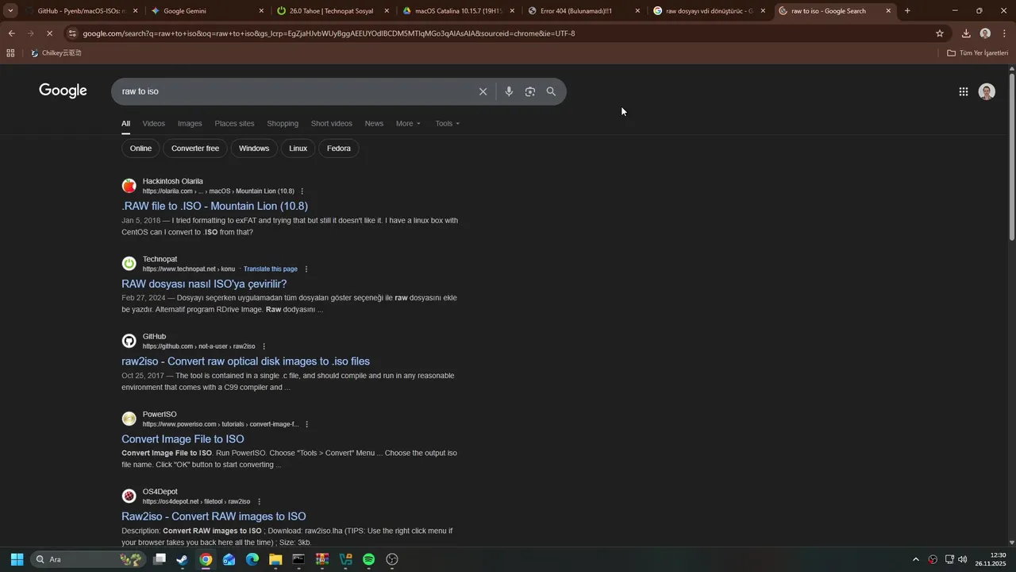Screen dimensions: 1016x572
Task: Open .RAW file to .ISO Mountain Lion result
Action: coord(214,207)
